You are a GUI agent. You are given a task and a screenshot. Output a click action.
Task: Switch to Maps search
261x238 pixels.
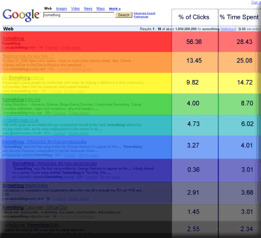point(100,9)
